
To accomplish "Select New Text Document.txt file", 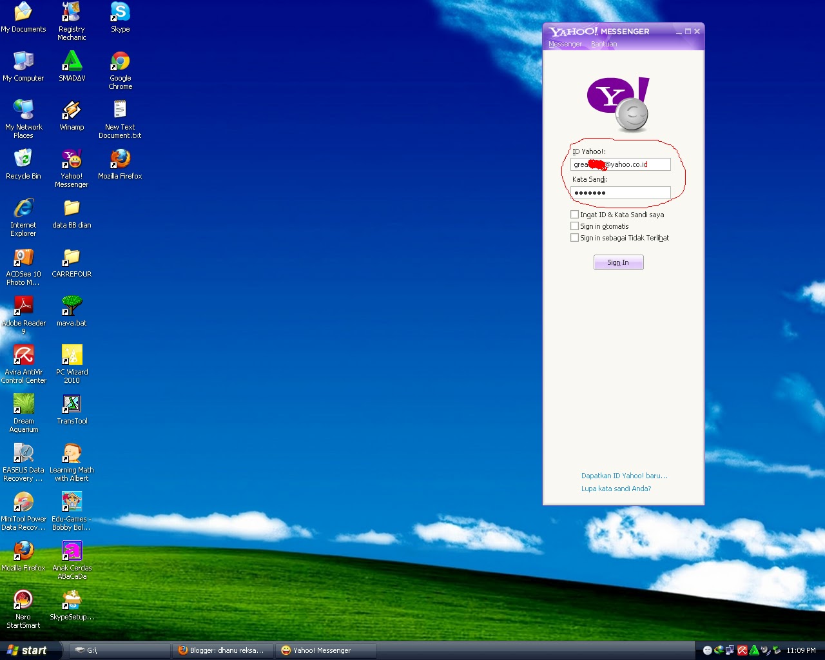I will point(120,119).
